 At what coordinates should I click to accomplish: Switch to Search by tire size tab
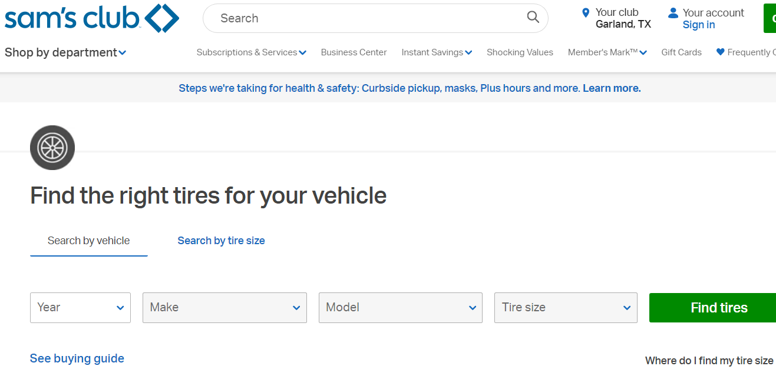coord(221,241)
